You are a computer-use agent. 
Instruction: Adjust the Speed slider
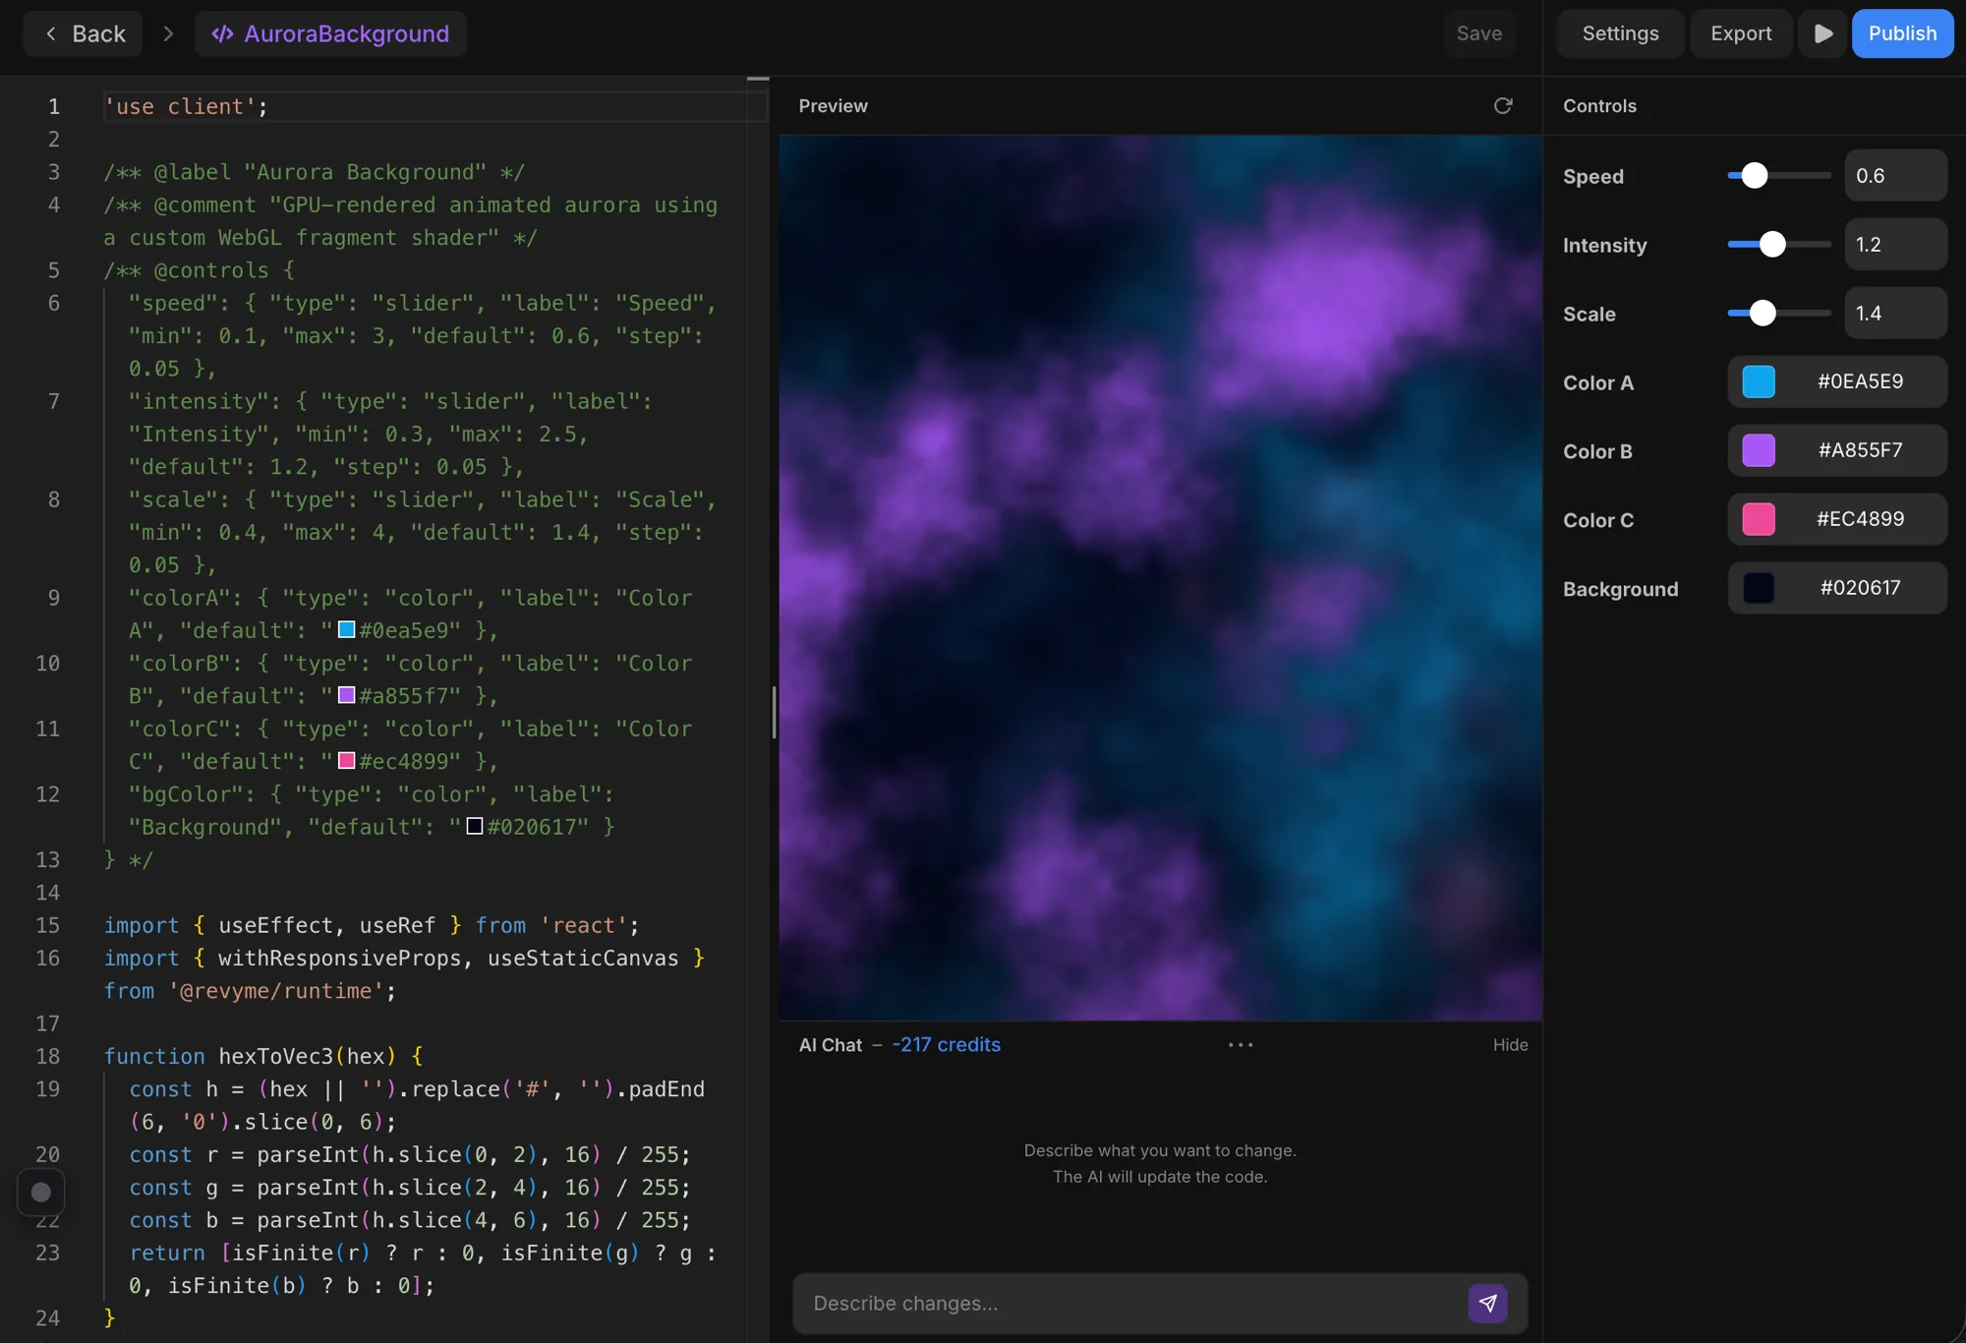(x=1779, y=176)
